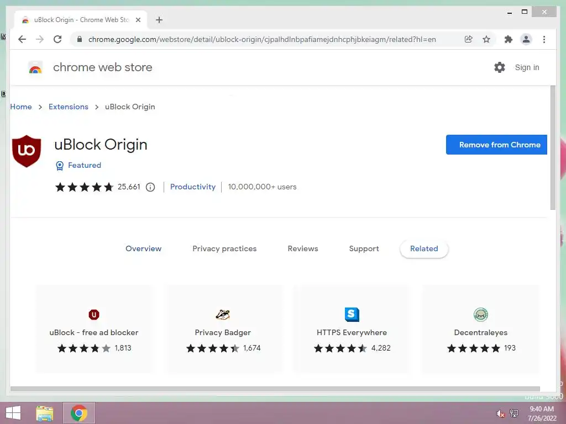
Task: Switch to the Reviews tab
Action: pyautogui.click(x=303, y=248)
